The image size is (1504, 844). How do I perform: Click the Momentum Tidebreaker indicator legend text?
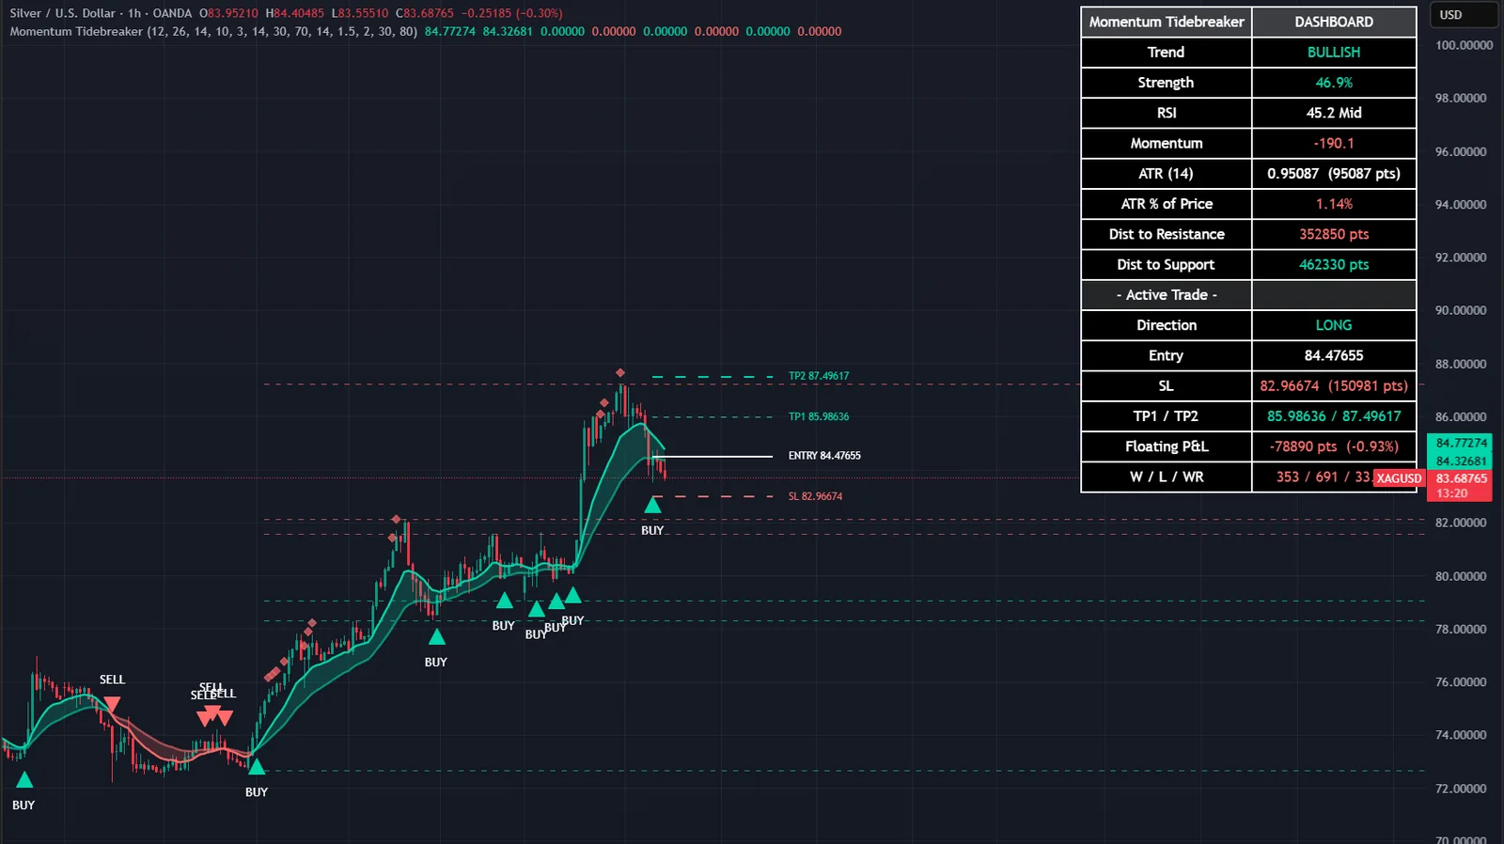coord(213,31)
